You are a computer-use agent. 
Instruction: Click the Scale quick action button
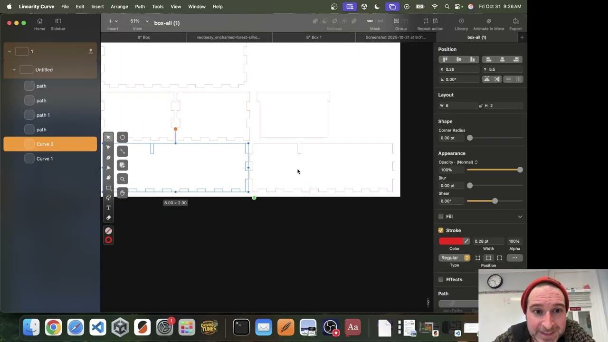(x=123, y=151)
